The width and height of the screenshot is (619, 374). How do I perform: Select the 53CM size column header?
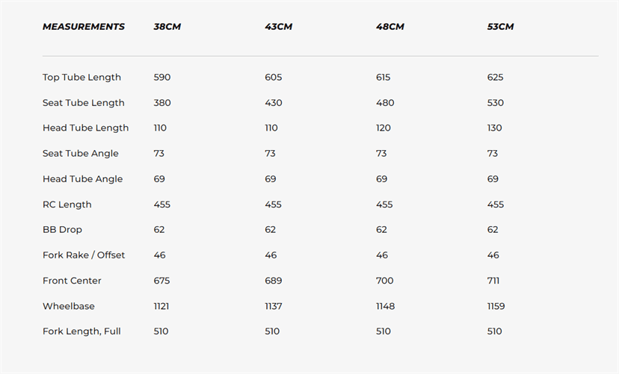pos(500,27)
